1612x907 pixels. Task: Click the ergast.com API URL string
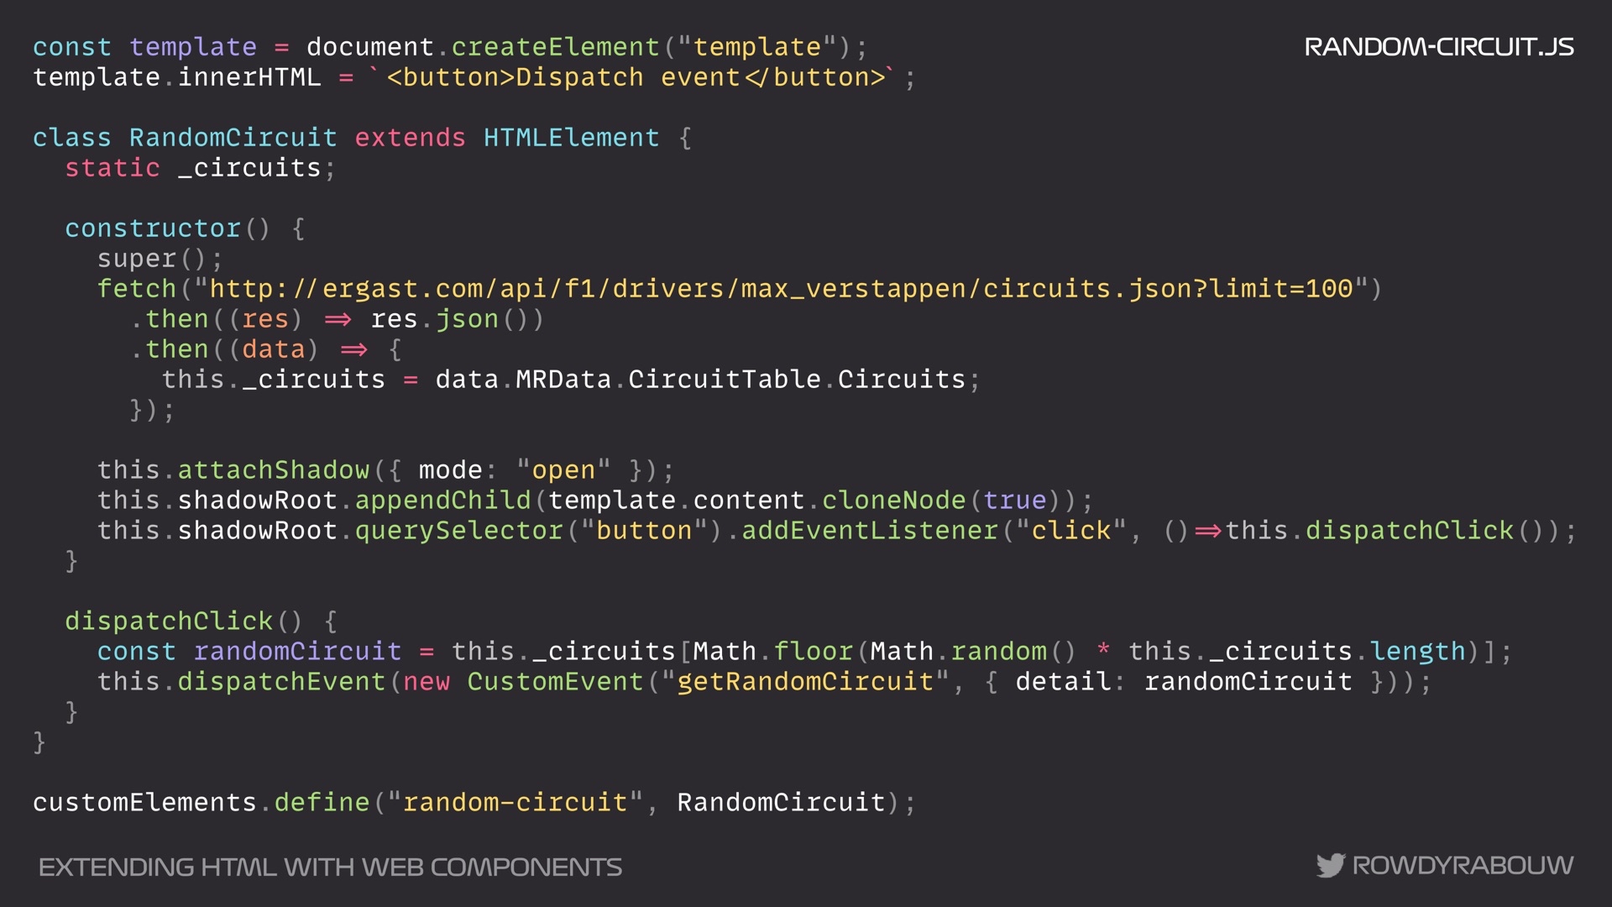point(781,289)
